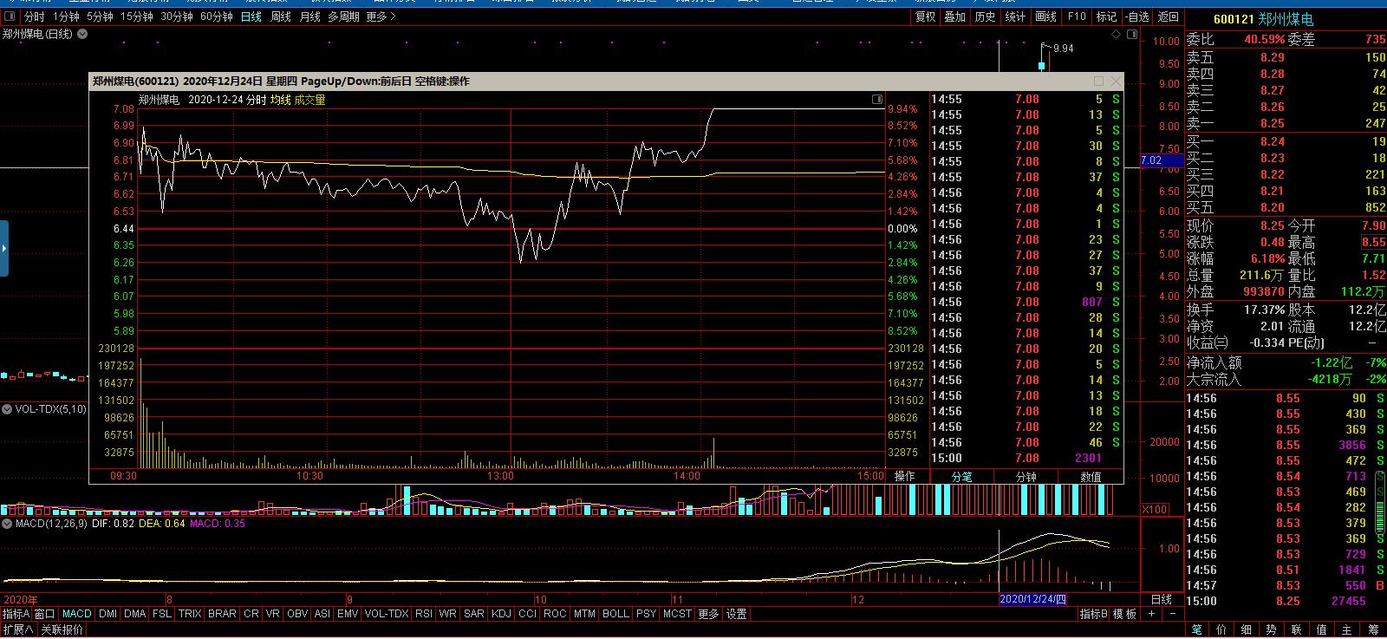Open the 关联报价 related quotes tab
The width and height of the screenshot is (1387, 639).
tap(62, 630)
